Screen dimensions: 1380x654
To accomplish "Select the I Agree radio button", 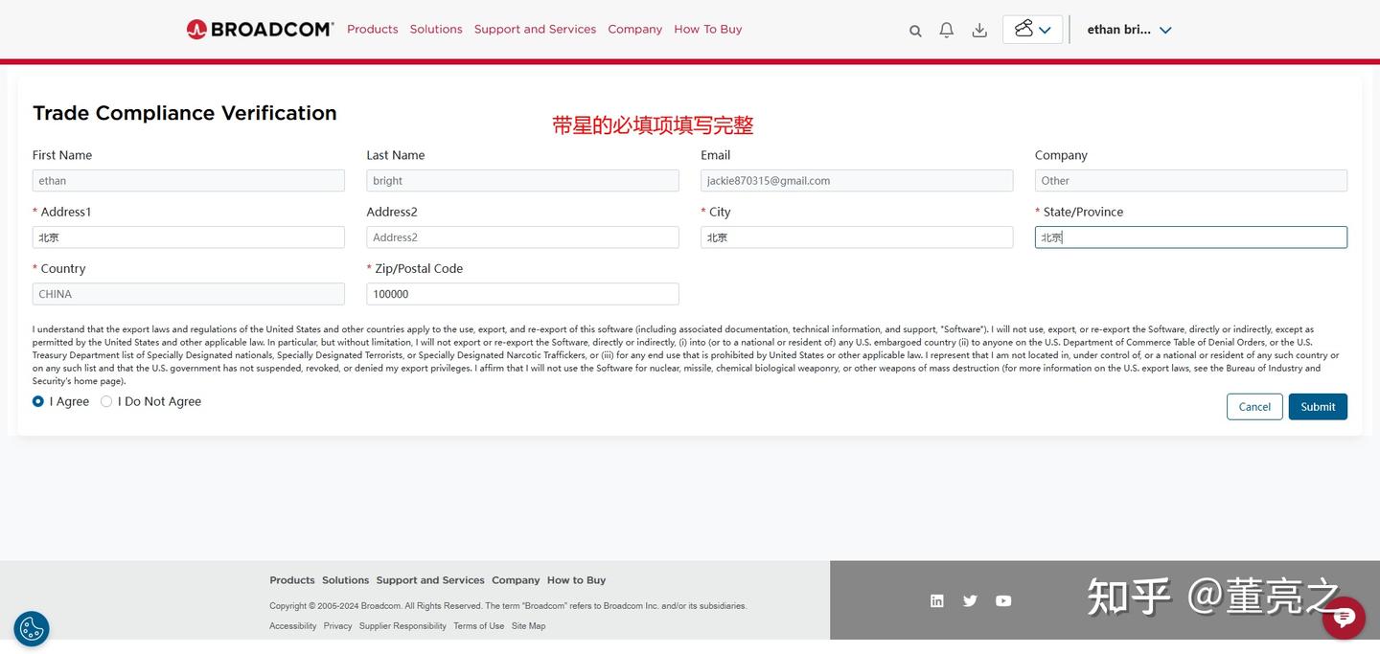I will pos(38,401).
